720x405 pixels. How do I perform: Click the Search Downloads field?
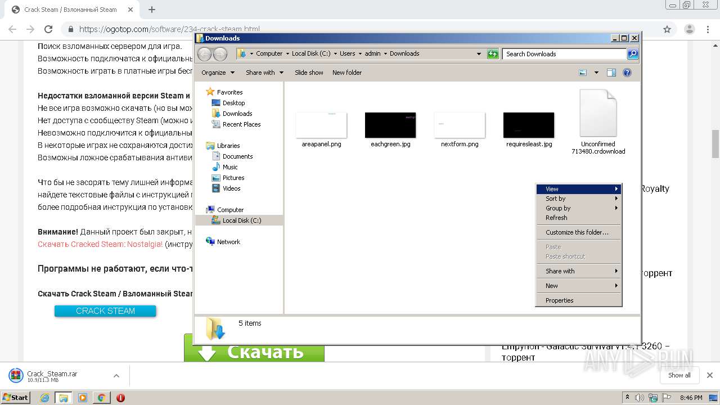pyautogui.click(x=564, y=54)
